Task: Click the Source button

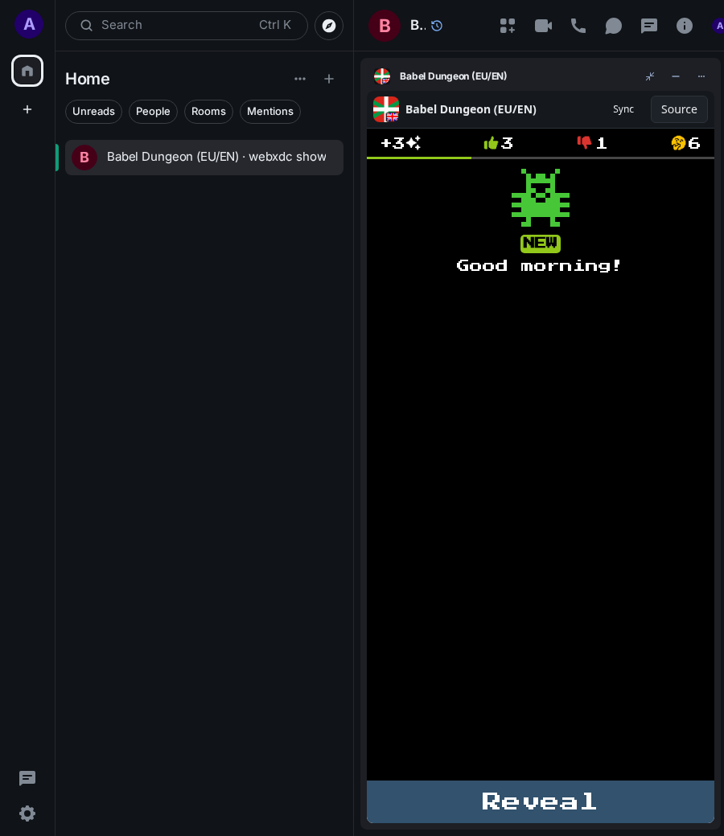Action: pos(679,109)
